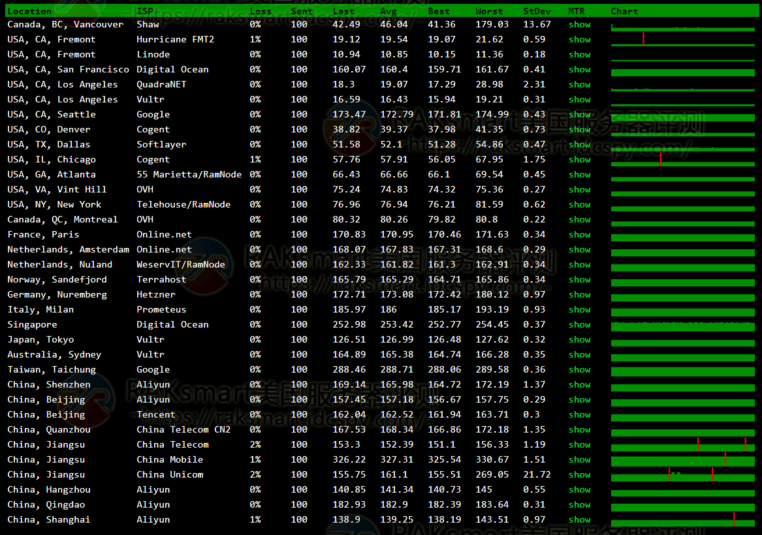Click show for the Beijing Tencent row
The image size is (762, 535).
tap(579, 415)
